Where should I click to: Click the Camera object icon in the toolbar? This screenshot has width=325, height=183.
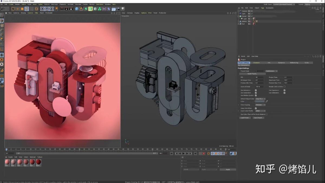point(118,9)
